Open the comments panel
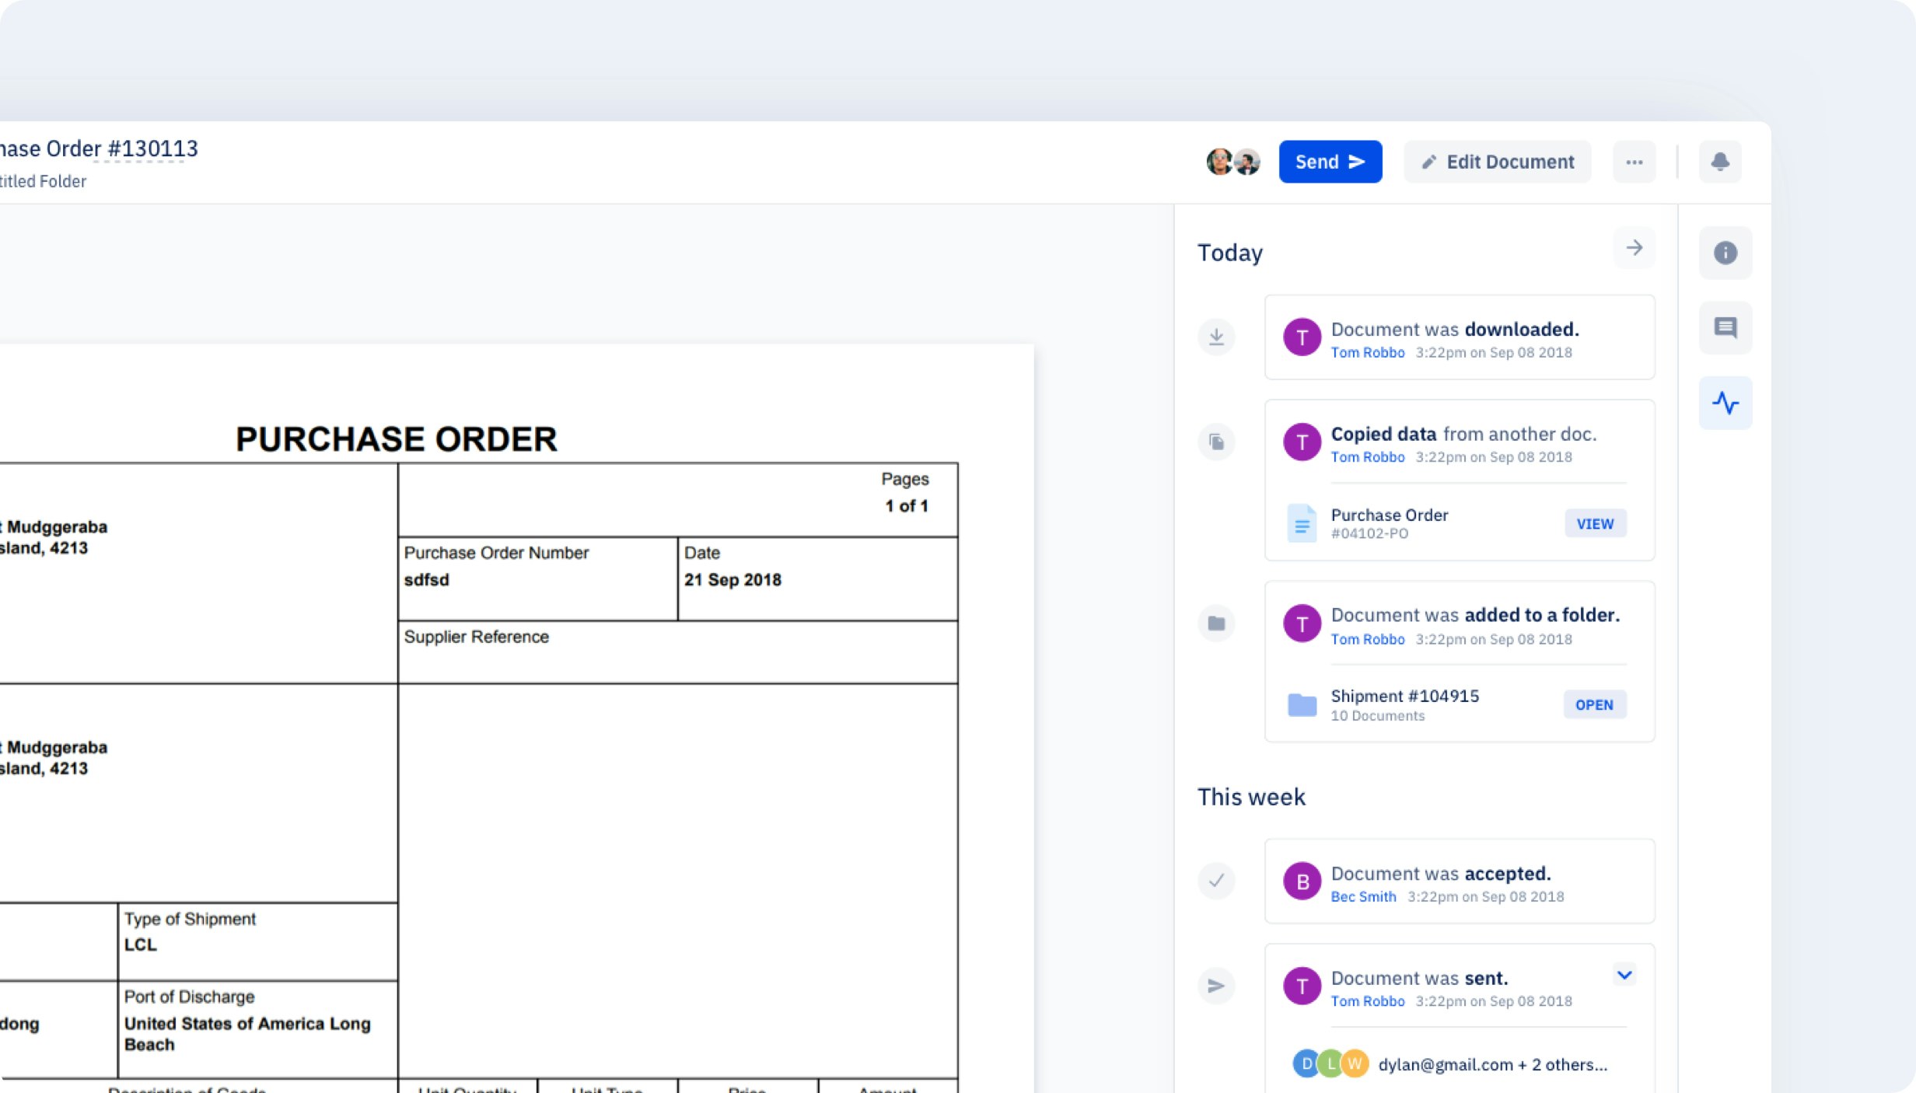 click(x=1725, y=327)
